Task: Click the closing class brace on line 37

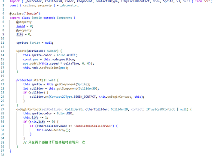Action: [x=10, y=151]
